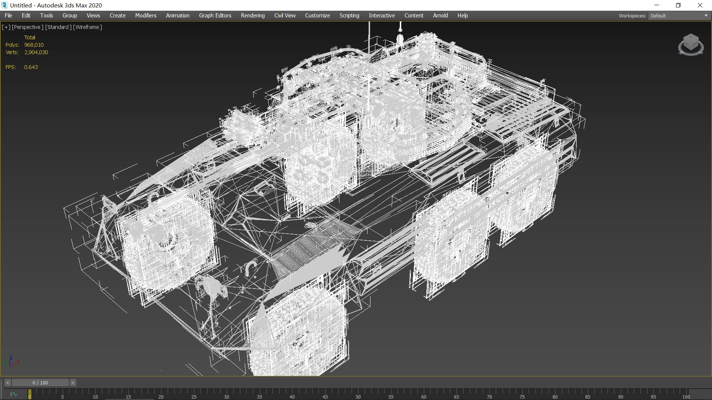Viewport: 712px width, 400px height.
Task: Open the Standard shading label menu
Action: point(58,27)
